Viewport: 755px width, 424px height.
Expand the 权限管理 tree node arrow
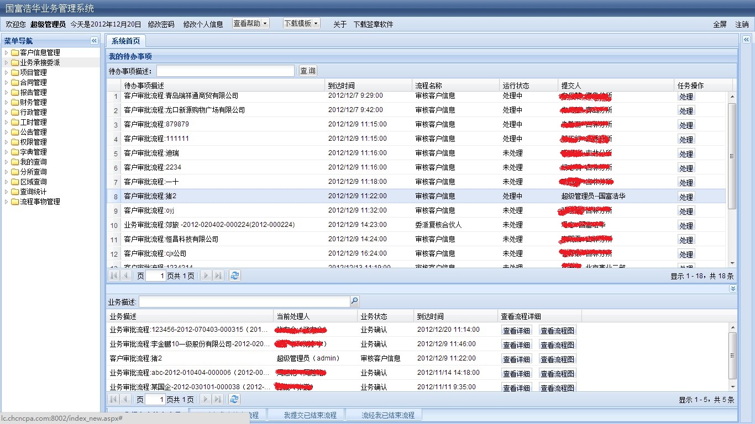[6, 142]
